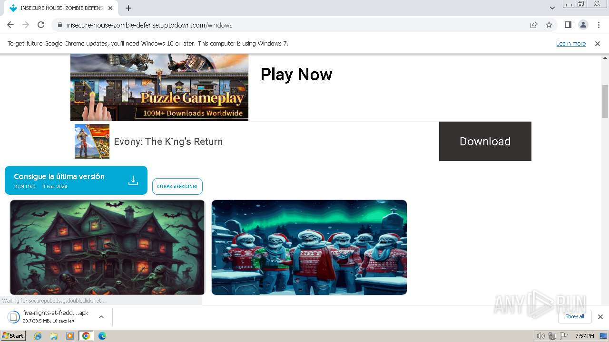This screenshot has height=342, width=609.
Task: Click the Show desktop monitor icon
Action: pos(603,336)
